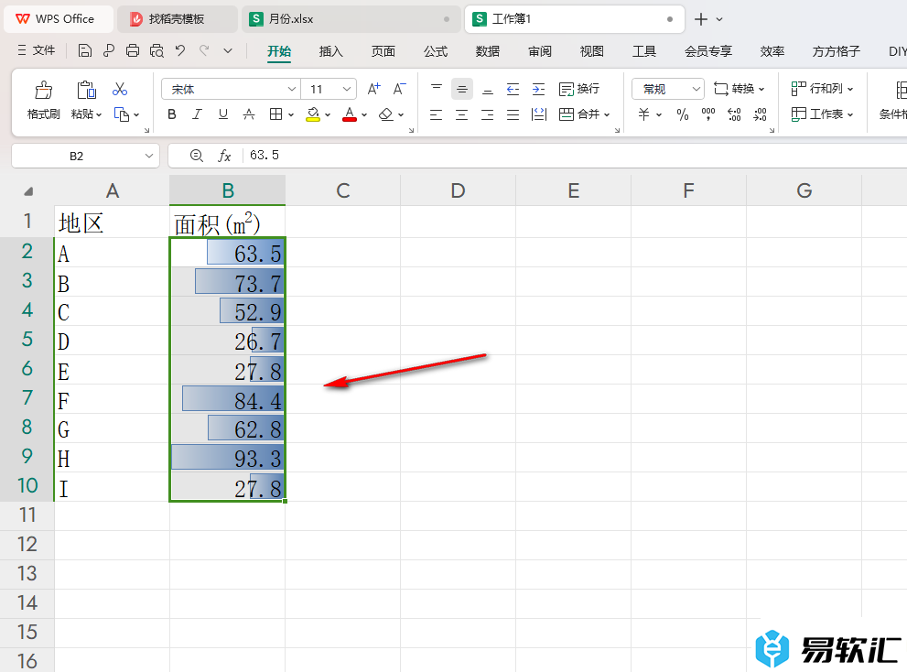Switch to the Insert (插入) tab

[331, 51]
